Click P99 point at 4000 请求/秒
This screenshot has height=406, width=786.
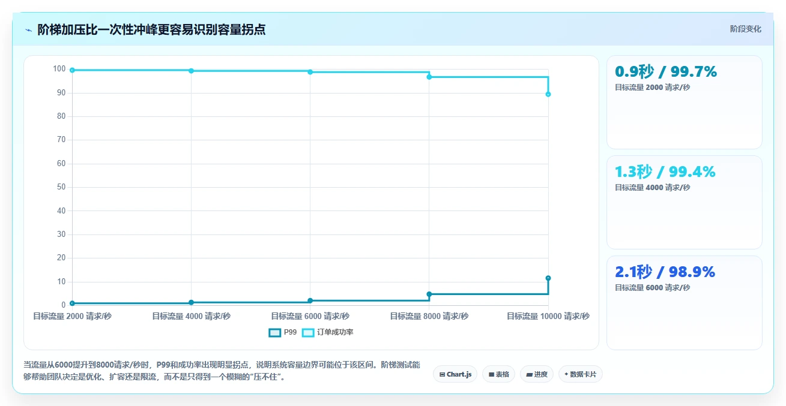pyautogui.click(x=191, y=302)
